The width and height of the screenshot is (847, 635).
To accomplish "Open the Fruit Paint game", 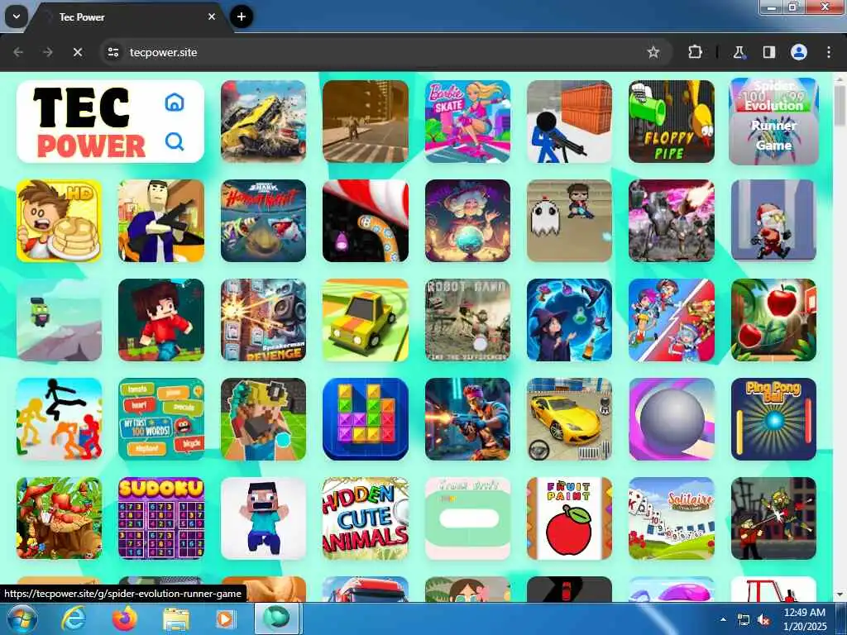I will tap(569, 518).
